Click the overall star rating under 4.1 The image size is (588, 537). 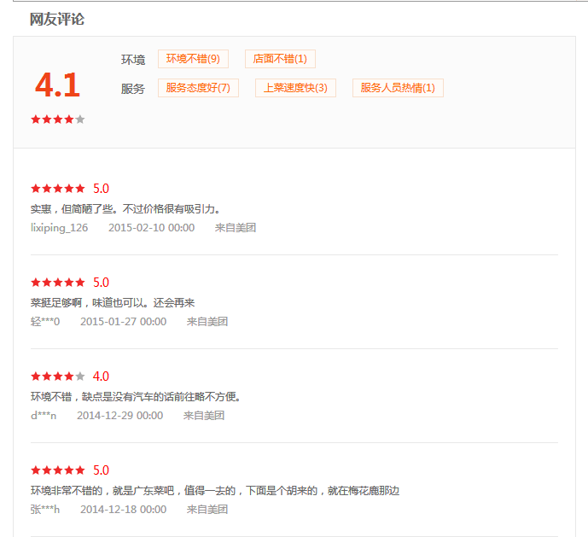[58, 120]
